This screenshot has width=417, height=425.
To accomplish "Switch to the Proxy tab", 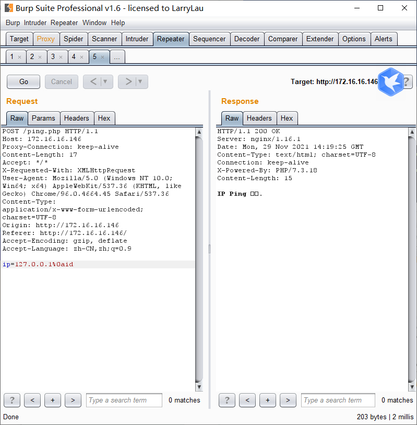I will click(46, 39).
